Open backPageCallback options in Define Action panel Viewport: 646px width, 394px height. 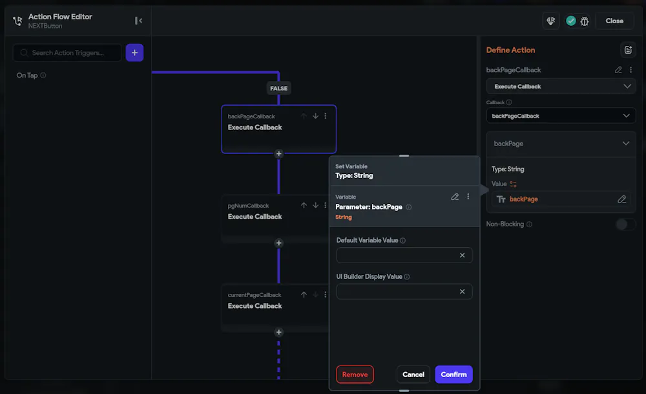pyautogui.click(x=630, y=70)
